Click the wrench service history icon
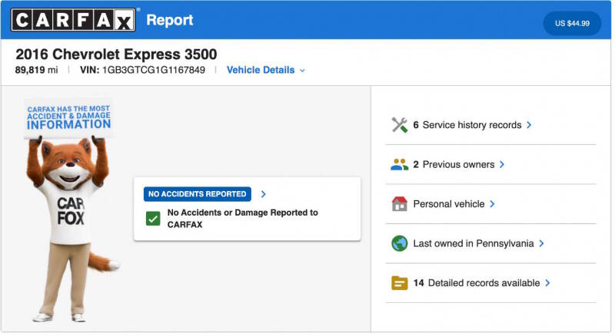Image resolution: width=615 pixels, height=336 pixels. coord(399,125)
